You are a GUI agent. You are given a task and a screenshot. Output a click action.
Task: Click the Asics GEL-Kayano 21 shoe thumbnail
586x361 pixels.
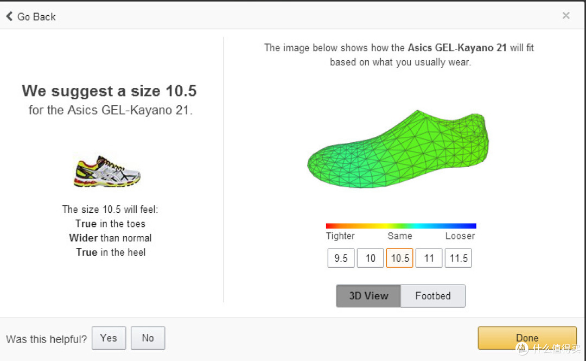pyautogui.click(x=107, y=172)
